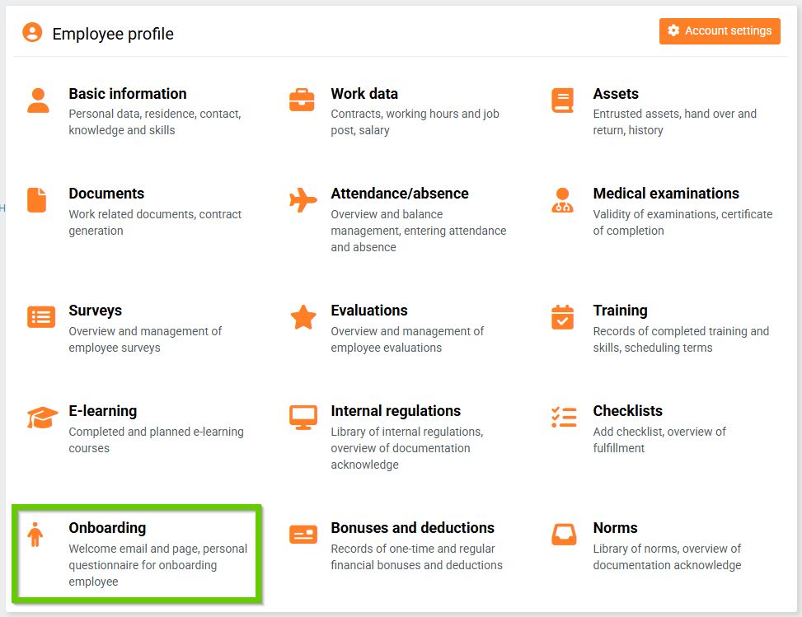
Task: Open Account settings
Action: click(x=720, y=31)
